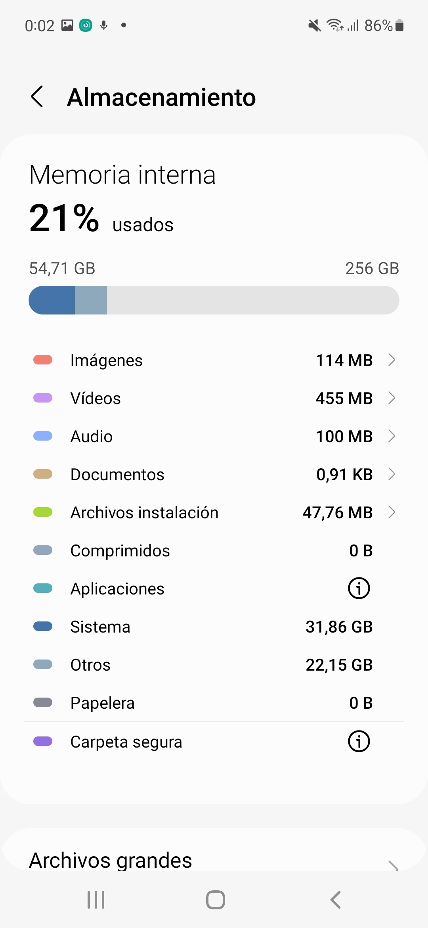Open the Aplicaciones info icon

359,589
